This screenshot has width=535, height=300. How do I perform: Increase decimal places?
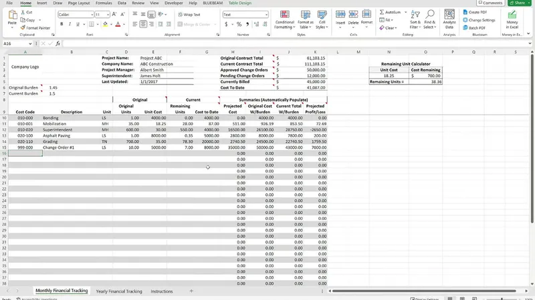[x=256, y=24]
